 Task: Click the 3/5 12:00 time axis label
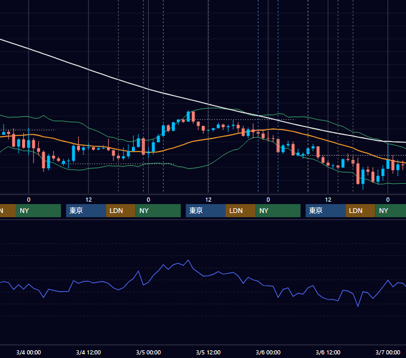(x=208, y=352)
